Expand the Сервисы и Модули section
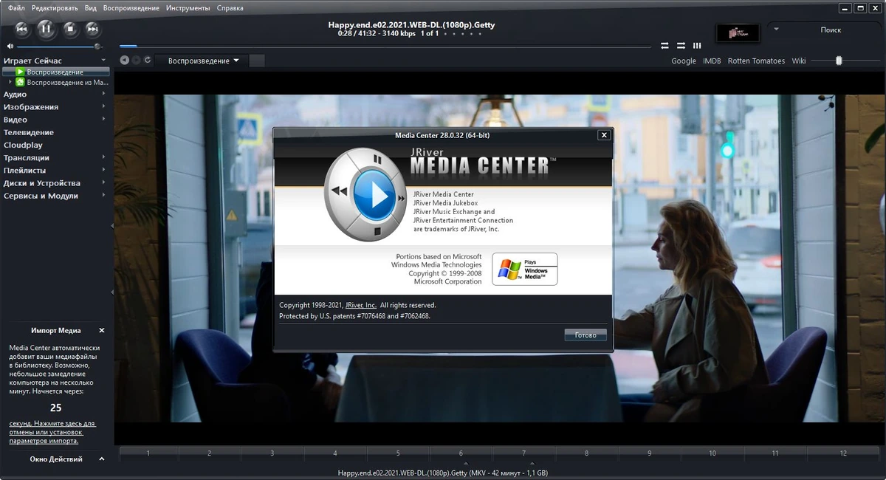The height and width of the screenshot is (480, 886). (103, 195)
